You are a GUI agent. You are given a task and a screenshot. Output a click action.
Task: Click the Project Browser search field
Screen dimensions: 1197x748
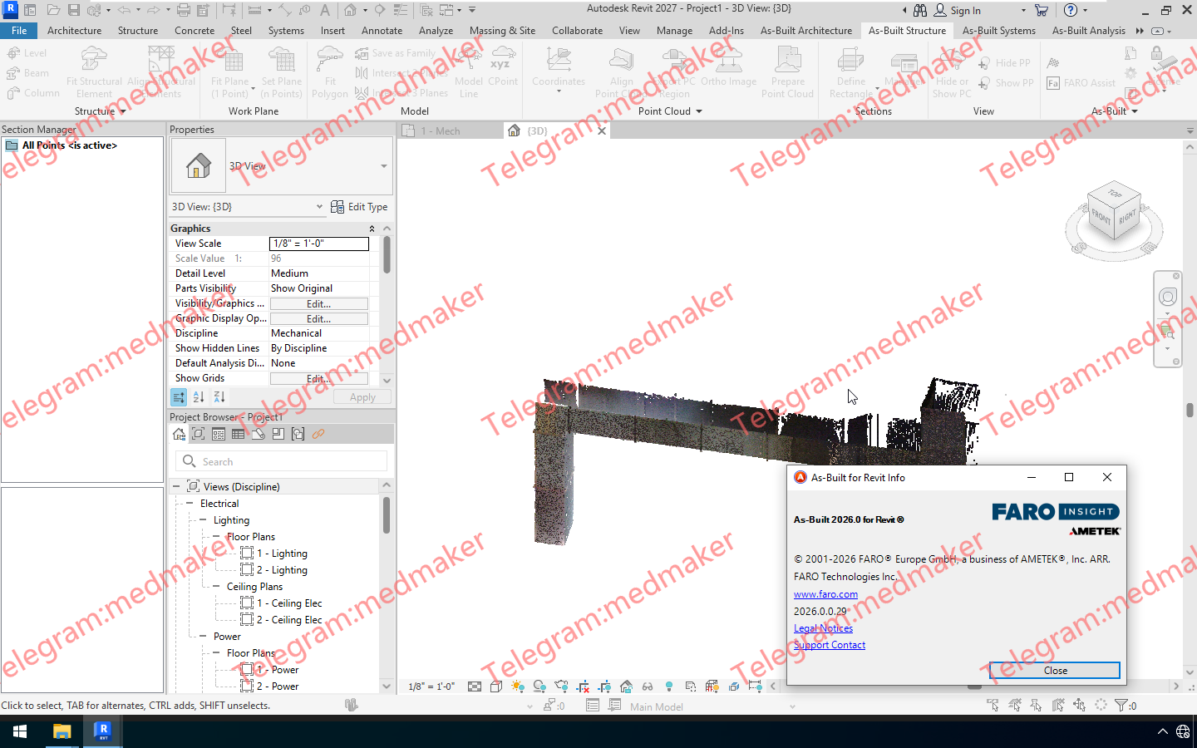coord(281,461)
